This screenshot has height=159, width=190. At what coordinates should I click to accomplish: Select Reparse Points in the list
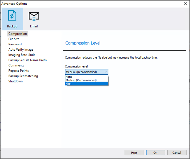(19, 71)
